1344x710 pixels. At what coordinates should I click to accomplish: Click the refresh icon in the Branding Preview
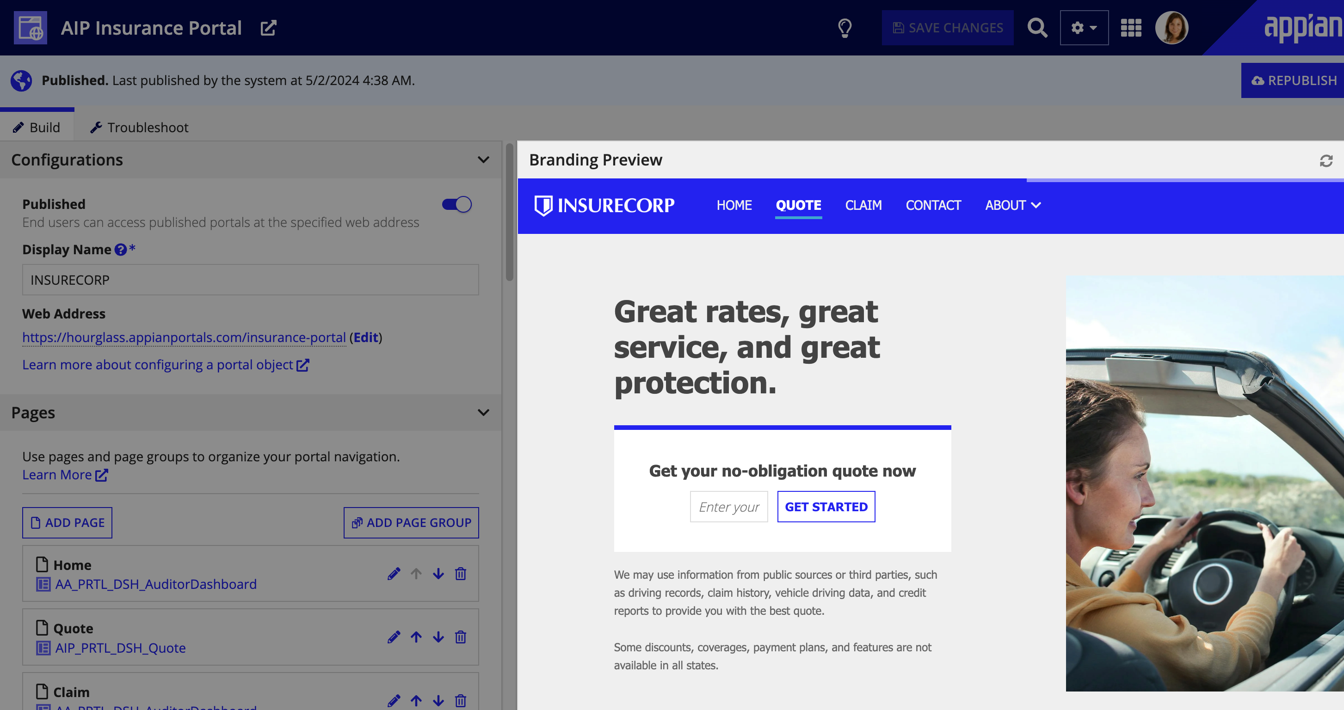1326,161
